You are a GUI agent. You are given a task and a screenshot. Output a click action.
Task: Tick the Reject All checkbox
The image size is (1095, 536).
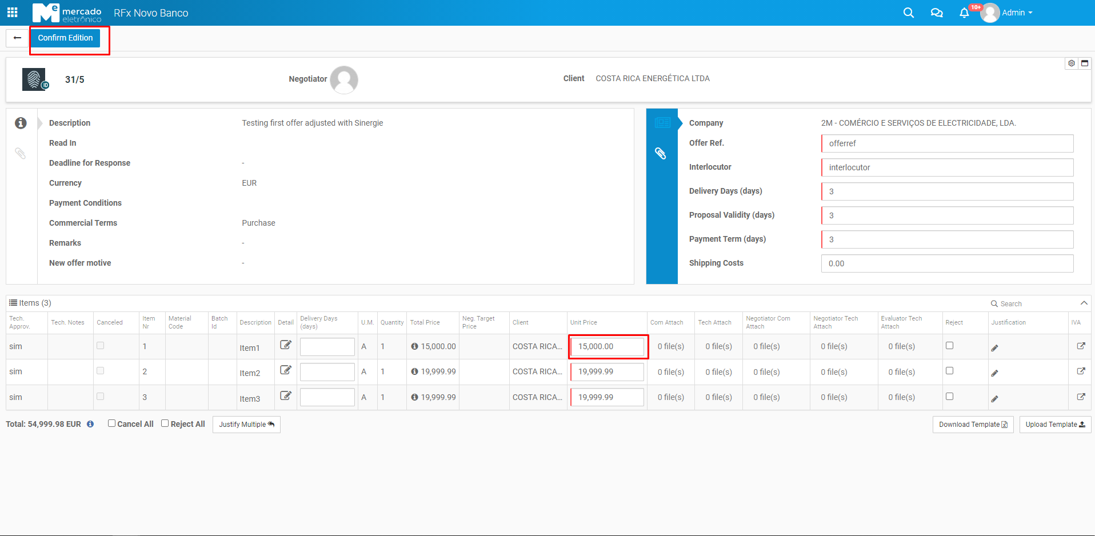click(165, 423)
